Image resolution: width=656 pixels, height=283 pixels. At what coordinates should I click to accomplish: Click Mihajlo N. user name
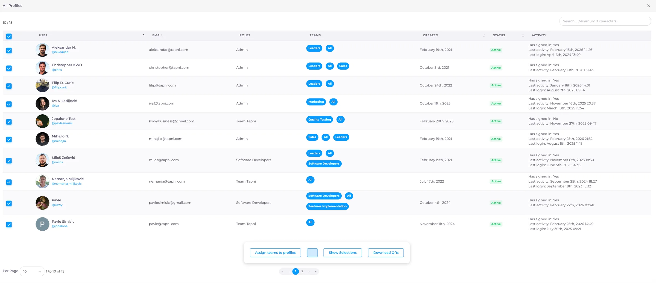click(60, 136)
